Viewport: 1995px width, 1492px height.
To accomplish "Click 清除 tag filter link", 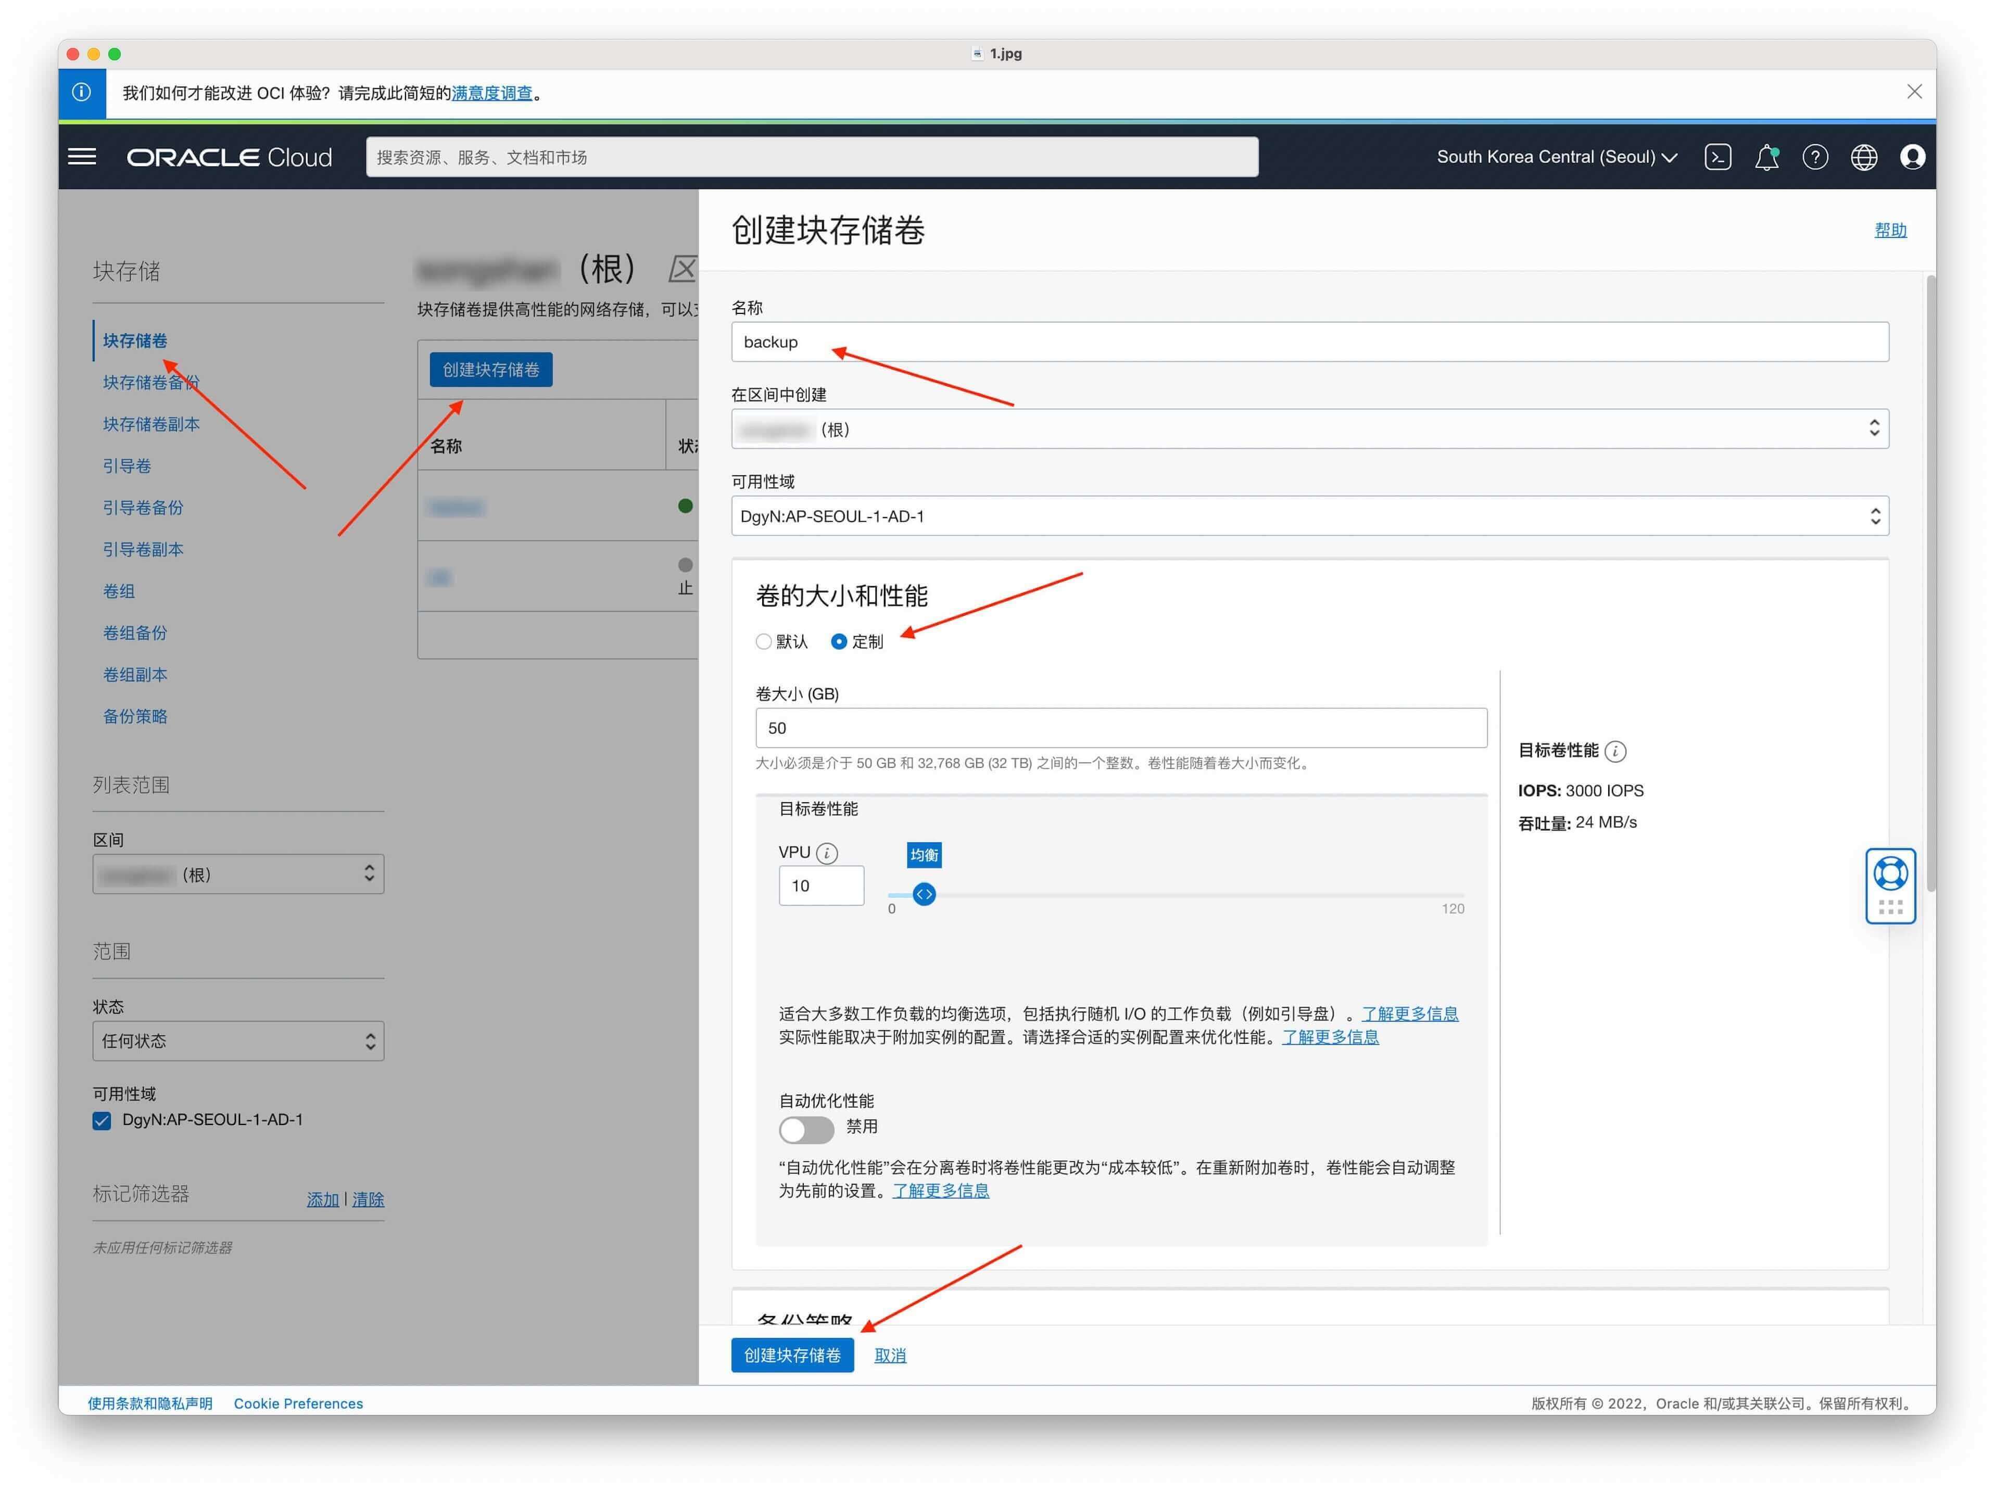I will point(368,1199).
